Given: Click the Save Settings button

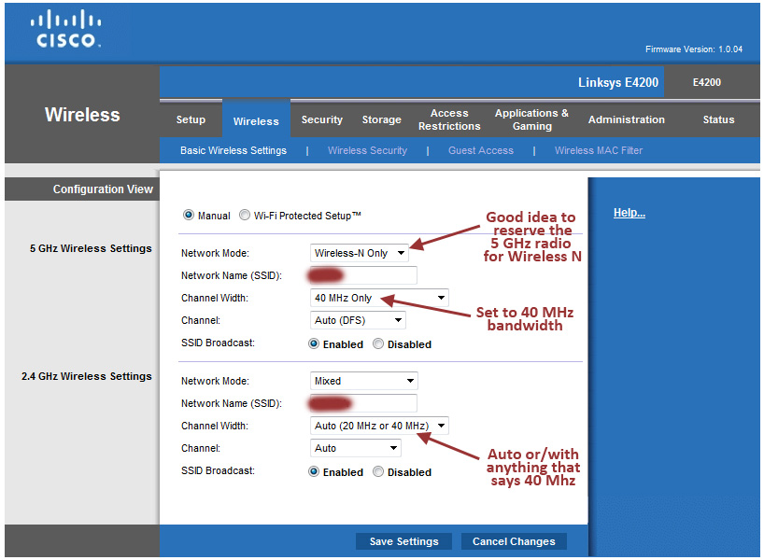Looking at the screenshot, I should pyautogui.click(x=403, y=541).
